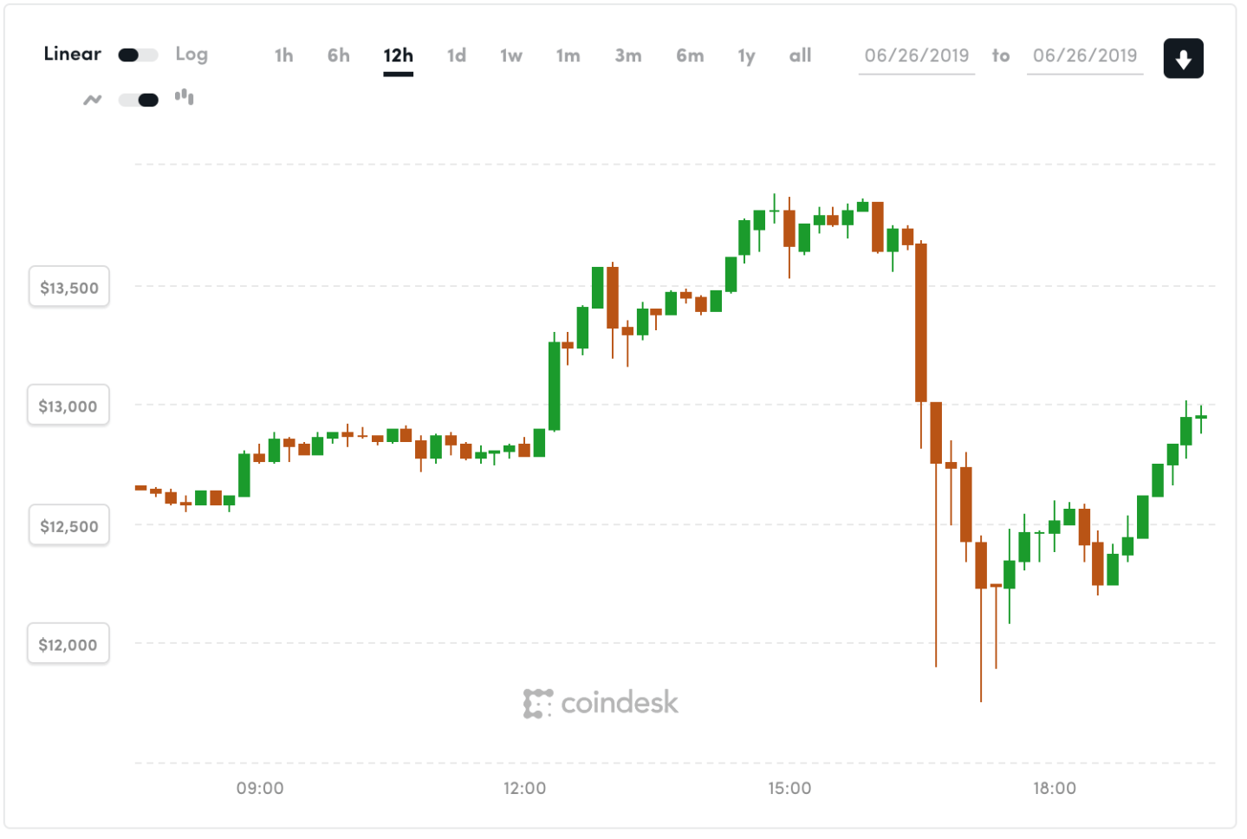
Task: Select the 6h time range
Action: (338, 56)
